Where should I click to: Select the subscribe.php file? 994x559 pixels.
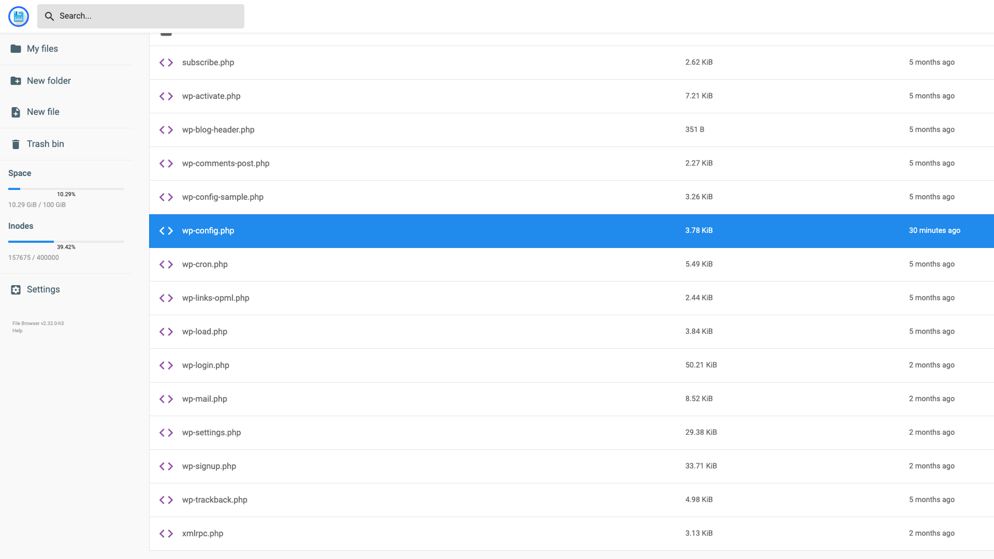(x=208, y=63)
